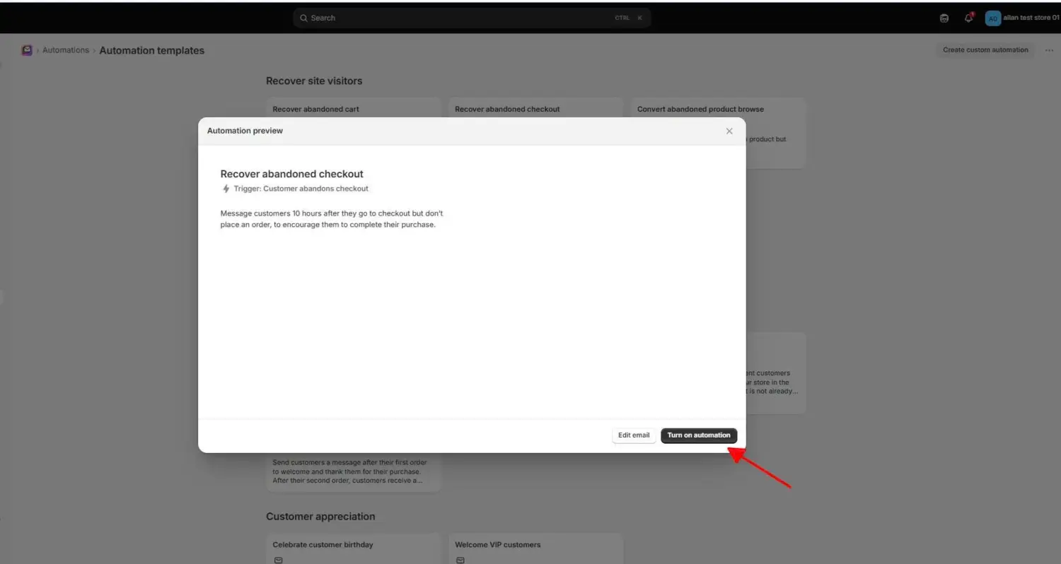Click the CTRL K shortcut hint
Image resolution: width=1061 pixels, height=564 pixels.
(x=628, y=18)
